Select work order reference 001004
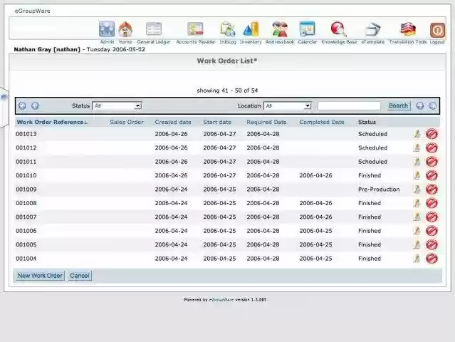The width and height of the screenshot is (455, 342). tap(26, 259)
